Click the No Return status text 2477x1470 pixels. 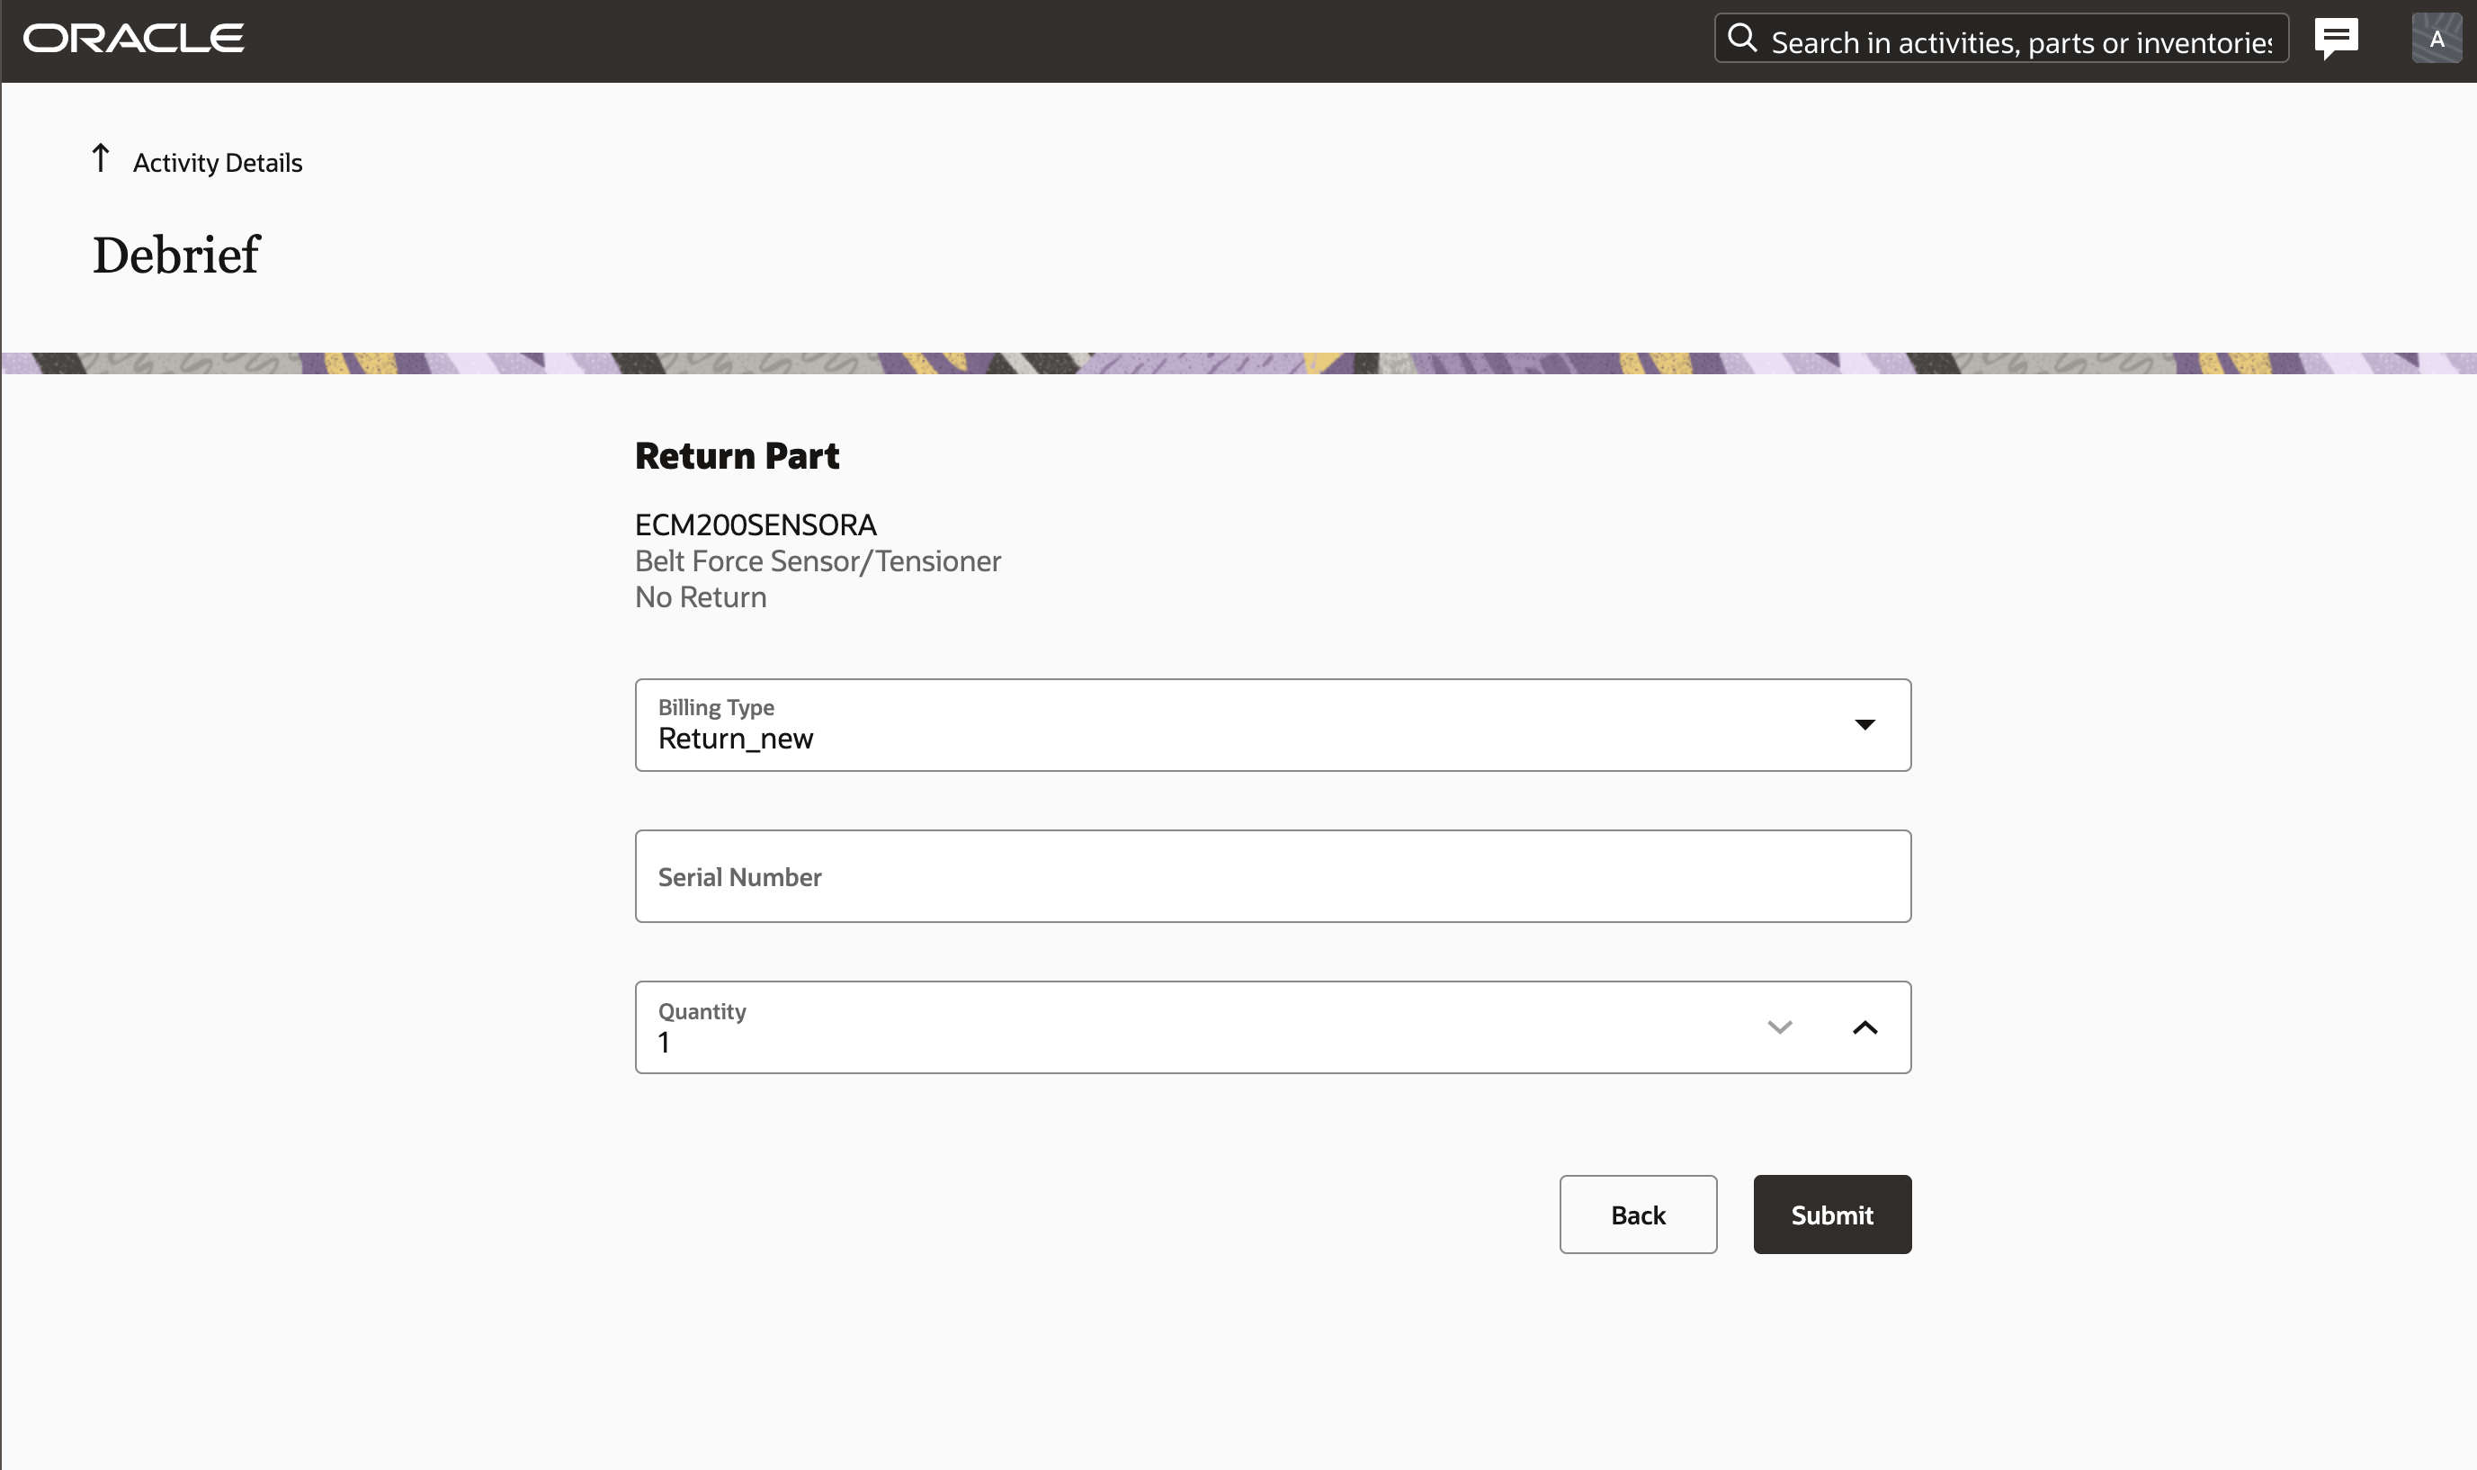[x=700, y=597]
